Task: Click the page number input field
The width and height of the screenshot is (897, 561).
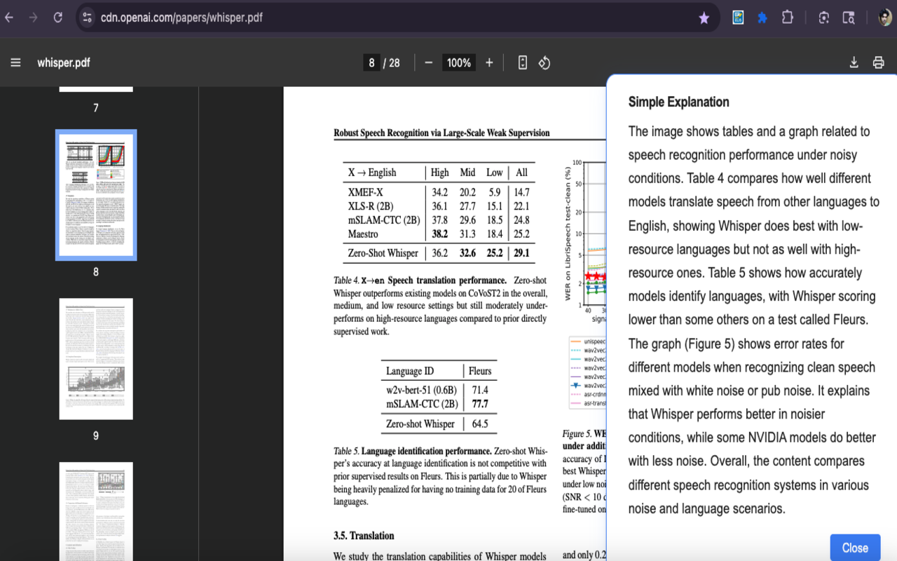Action: pyautogui.click(x=371, y=62)
